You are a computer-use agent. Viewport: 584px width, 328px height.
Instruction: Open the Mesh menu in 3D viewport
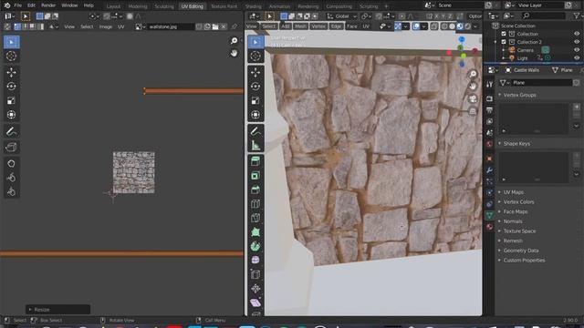300,26
